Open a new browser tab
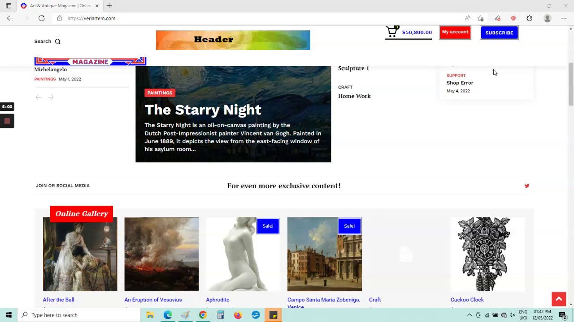The width and height of the screenshot is (574, 322). pyautogui.click(x=109, y=6)
